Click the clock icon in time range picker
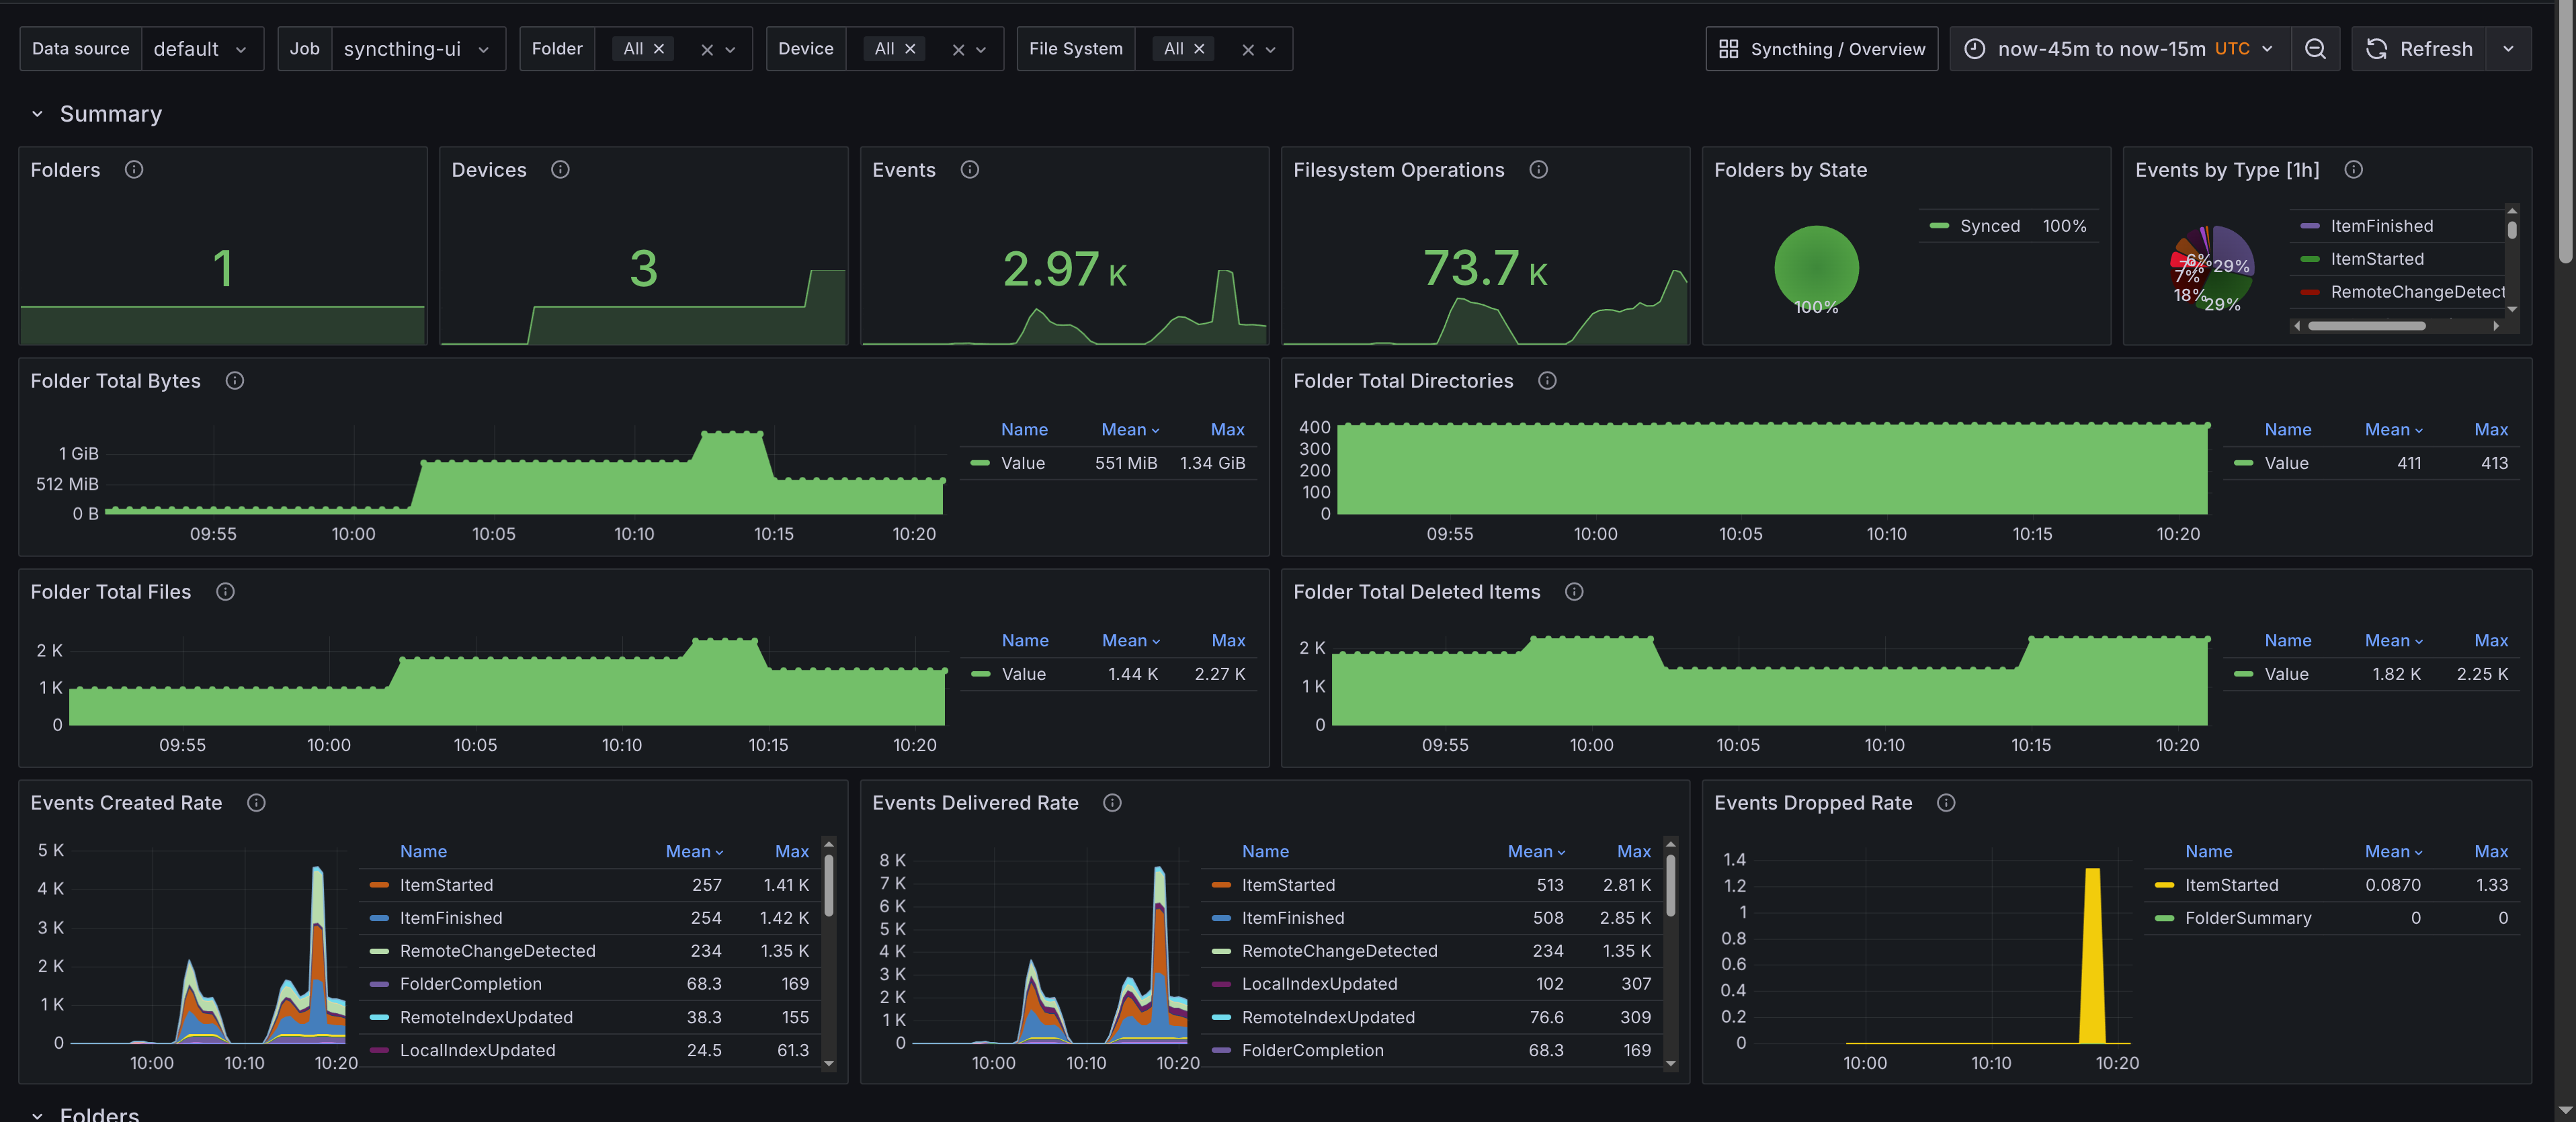 pyautogui.click(x=1974, y=49)
